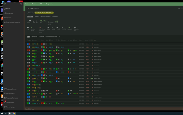Open the HUD menu
This screenshot has width=183, height=115.
pos(41,4)
